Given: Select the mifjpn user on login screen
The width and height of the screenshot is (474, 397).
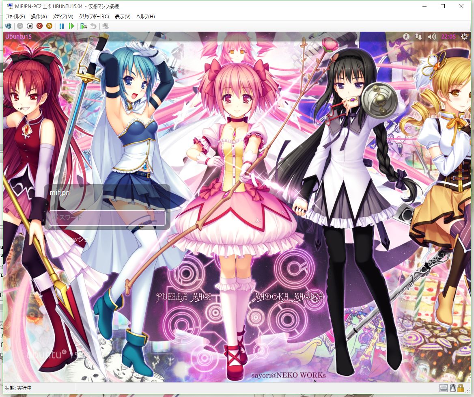Looking at the screenshot, I should pyautogui.click(x=60, y=192).
